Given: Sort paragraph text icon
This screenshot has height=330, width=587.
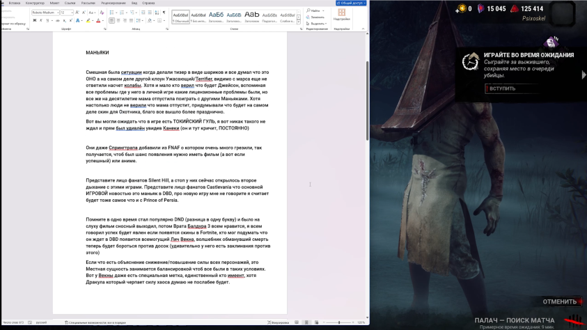Looking at the screenshot, I should point(157,13).
